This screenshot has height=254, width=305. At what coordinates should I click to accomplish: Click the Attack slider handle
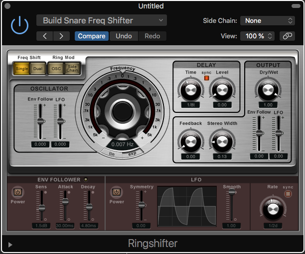pos(65,201)
